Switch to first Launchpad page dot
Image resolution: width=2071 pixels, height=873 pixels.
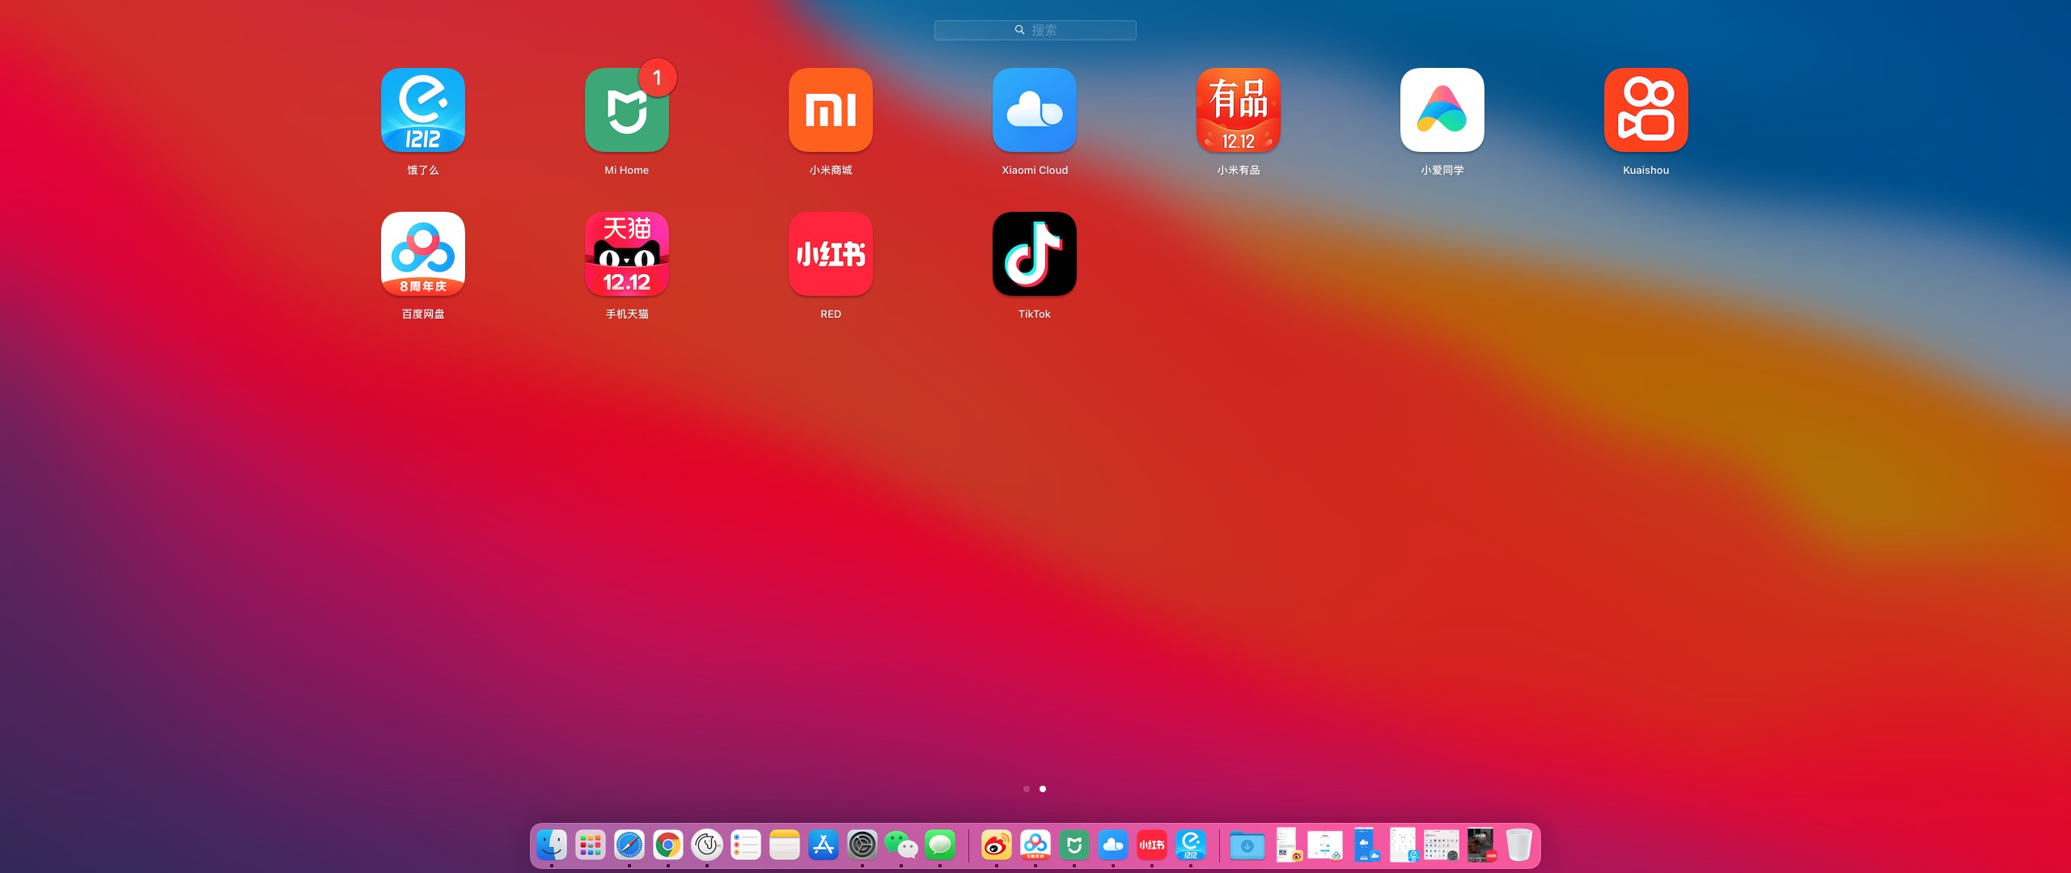[x=1027, y=789]
